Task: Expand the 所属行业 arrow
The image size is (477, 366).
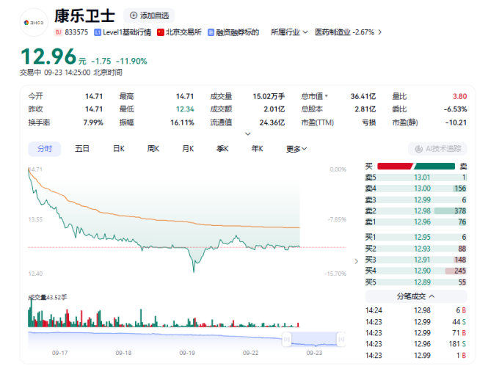Action: (x=306, y=32)
